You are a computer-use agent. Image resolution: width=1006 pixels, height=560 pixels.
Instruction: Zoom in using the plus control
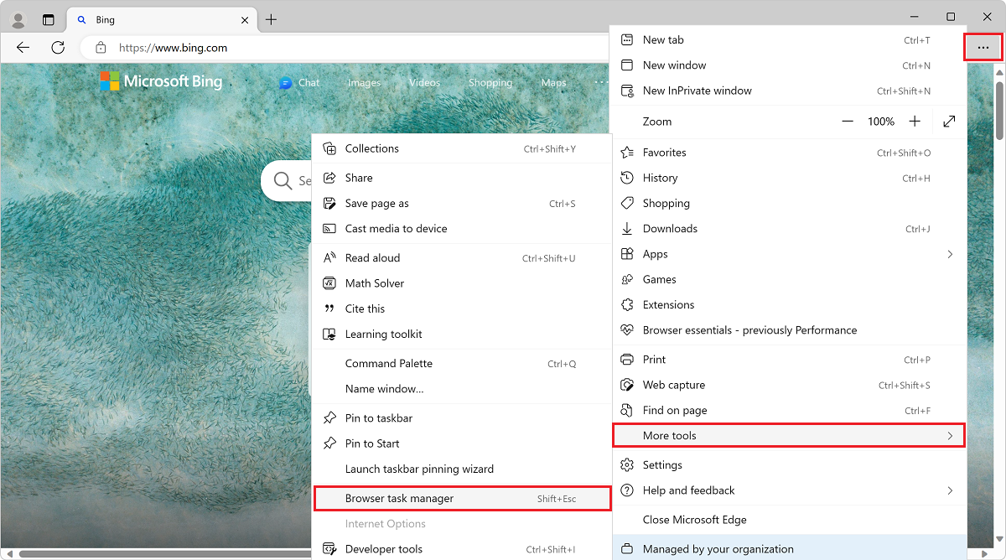tap(915, 121)
